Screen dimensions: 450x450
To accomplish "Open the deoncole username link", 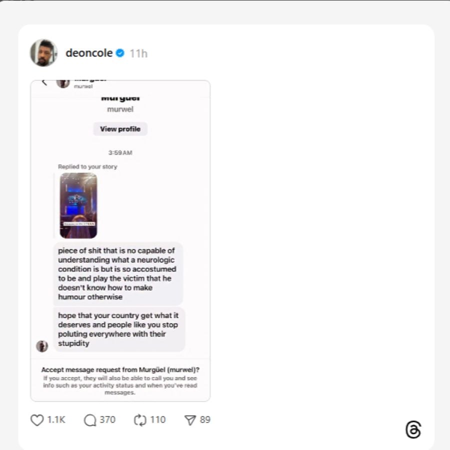I will point(89,53).
